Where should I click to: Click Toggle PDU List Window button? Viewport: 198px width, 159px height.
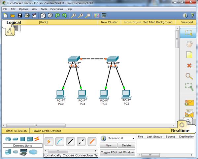click(x=117, y=152)
